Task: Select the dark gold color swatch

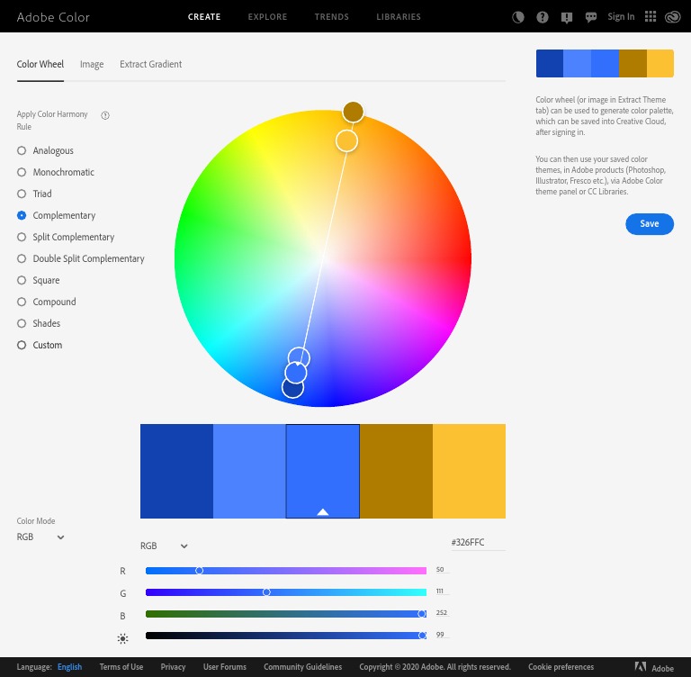Action: pyautogui.click(x=396, y=471)
